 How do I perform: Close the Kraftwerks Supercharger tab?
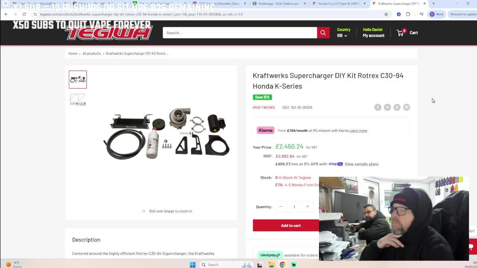point(424,3)
